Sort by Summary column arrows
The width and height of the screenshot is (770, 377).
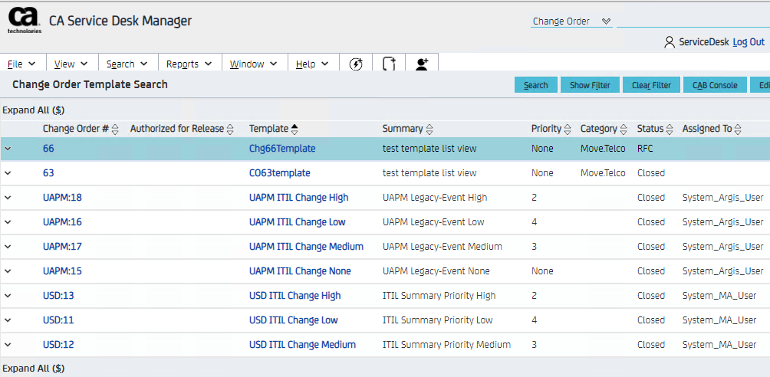(429, 129)
